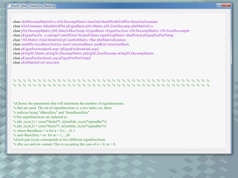Minimize the twoD_Disc_TimeEvo_Main.m window

click(219, 5)
